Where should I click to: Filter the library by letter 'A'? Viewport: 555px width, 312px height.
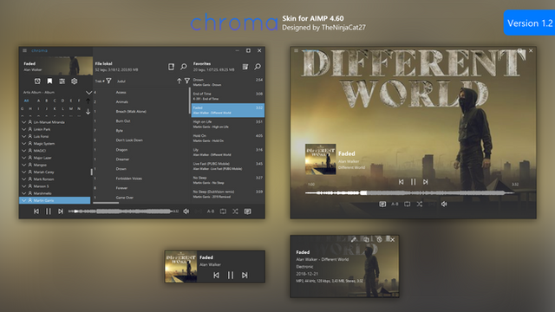tap(38, 101)
